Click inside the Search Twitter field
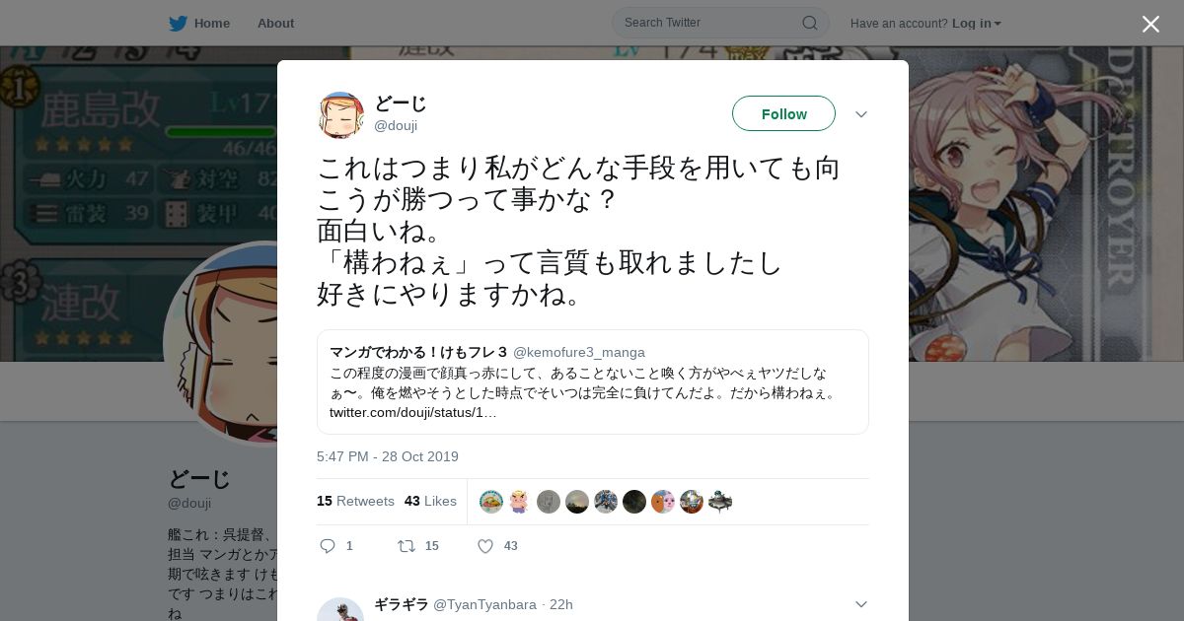This screenshot has width=1184, height=621. coord(720,23)
